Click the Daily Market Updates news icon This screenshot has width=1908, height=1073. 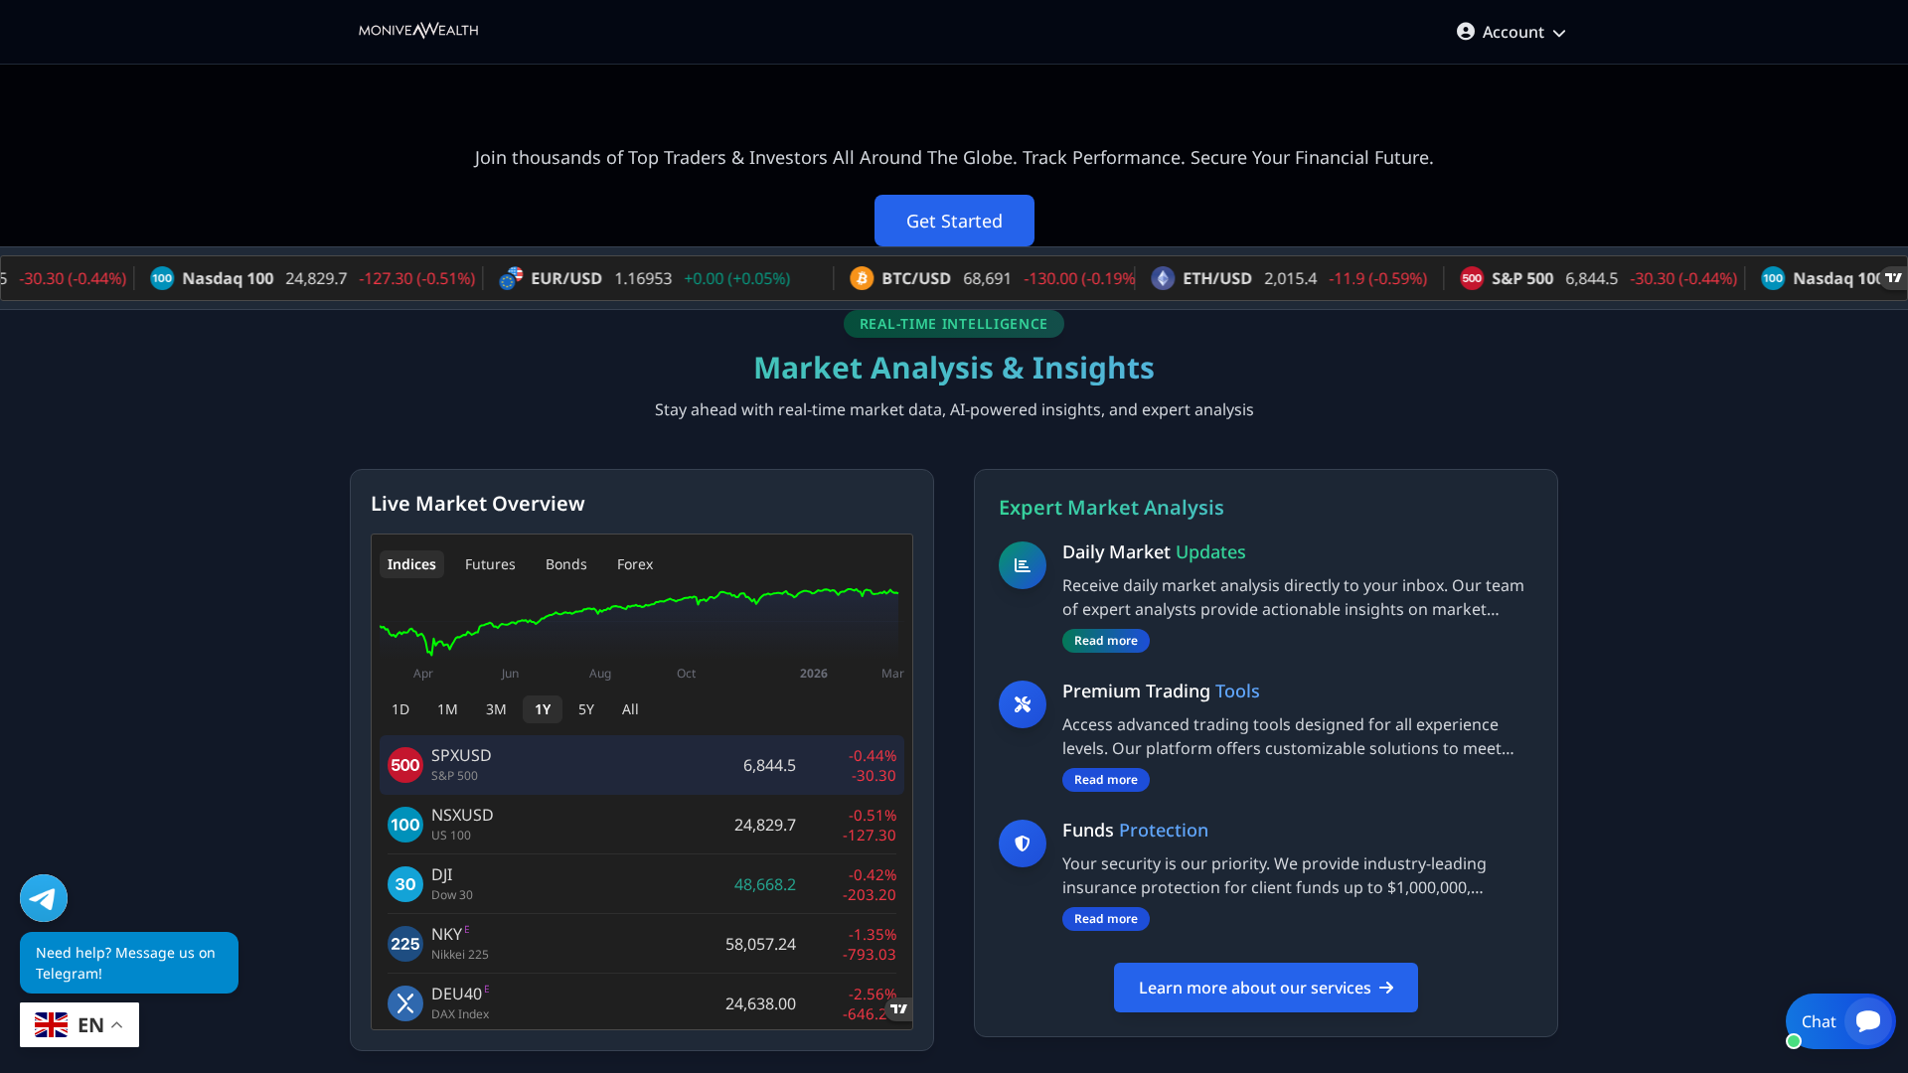pyautogui.click(x=1021, y=564)
